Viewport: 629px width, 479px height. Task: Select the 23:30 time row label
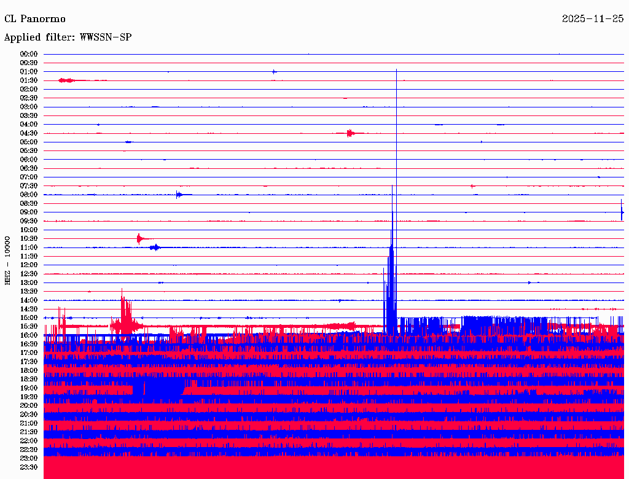pyautogui.click(x=29, y=467)
